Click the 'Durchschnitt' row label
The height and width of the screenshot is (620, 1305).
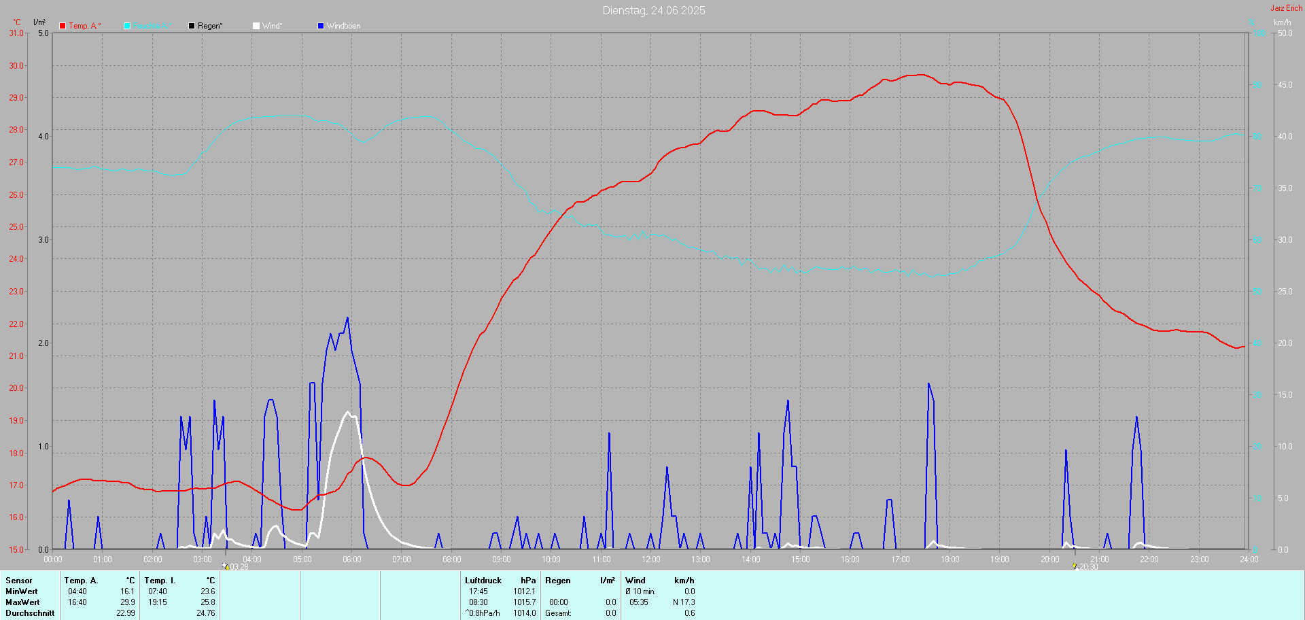point(30,613)
